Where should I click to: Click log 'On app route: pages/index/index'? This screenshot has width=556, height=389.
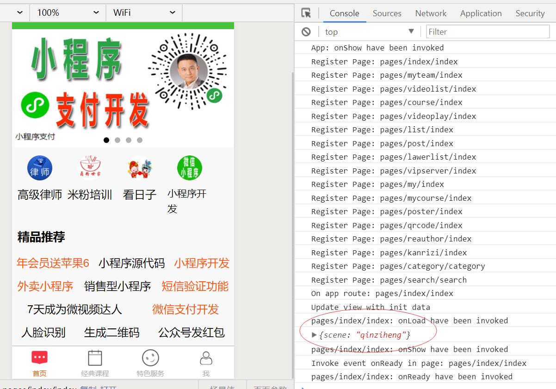pyautogui.click(x=382, y=293)
